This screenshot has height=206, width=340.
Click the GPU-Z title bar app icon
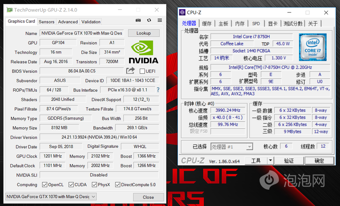coord(9,10)
